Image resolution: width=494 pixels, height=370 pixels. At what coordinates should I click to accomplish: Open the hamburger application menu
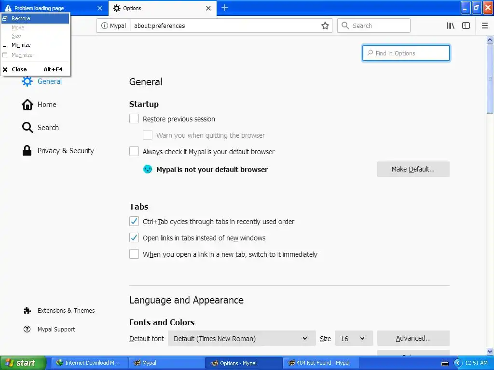pyautogui.click(x=484, y=26)
